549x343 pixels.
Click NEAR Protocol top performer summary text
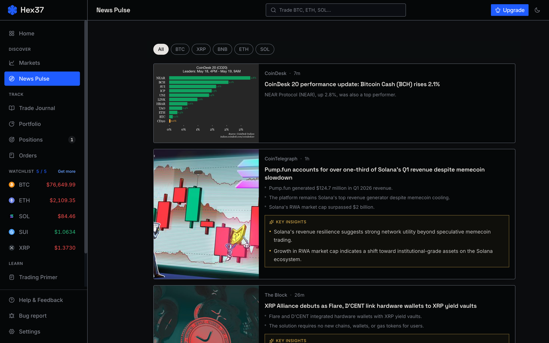pyautogui.click(x=330, y=95)
